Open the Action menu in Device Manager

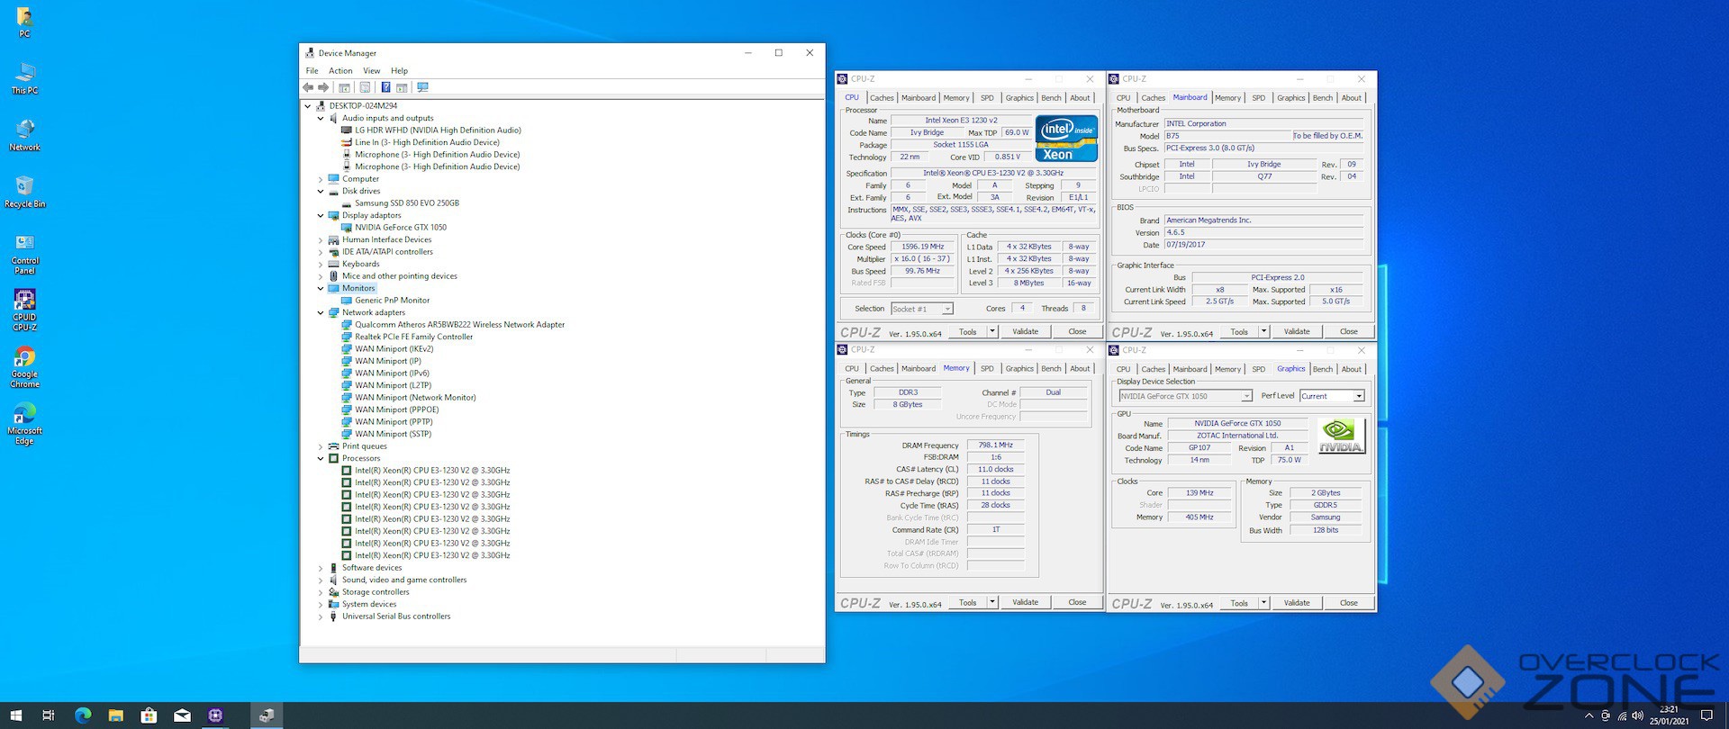coord(340,70)
